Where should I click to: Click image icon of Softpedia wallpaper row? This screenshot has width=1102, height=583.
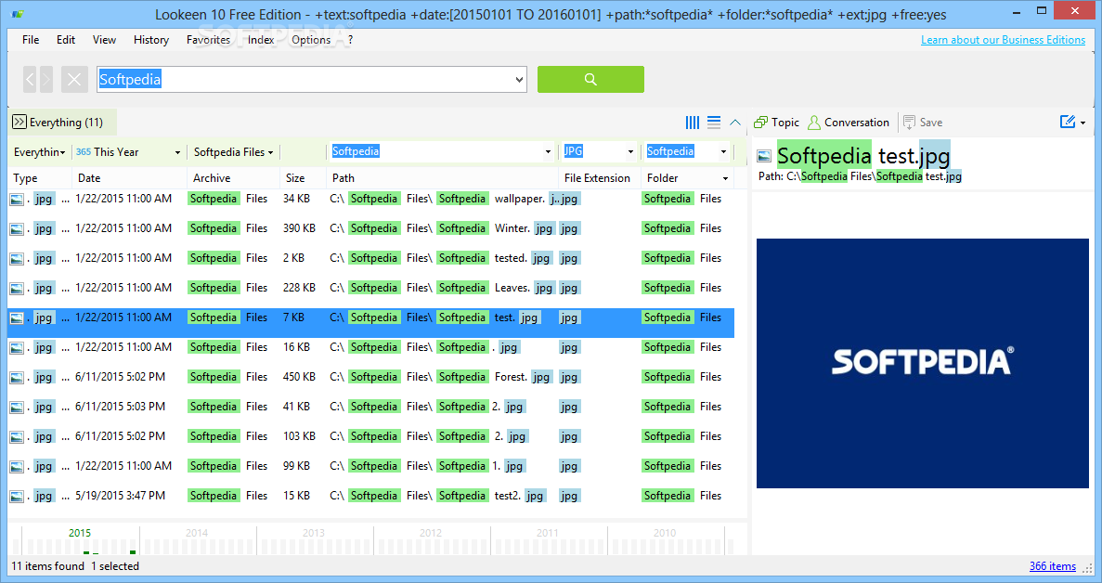click(17, 200)
